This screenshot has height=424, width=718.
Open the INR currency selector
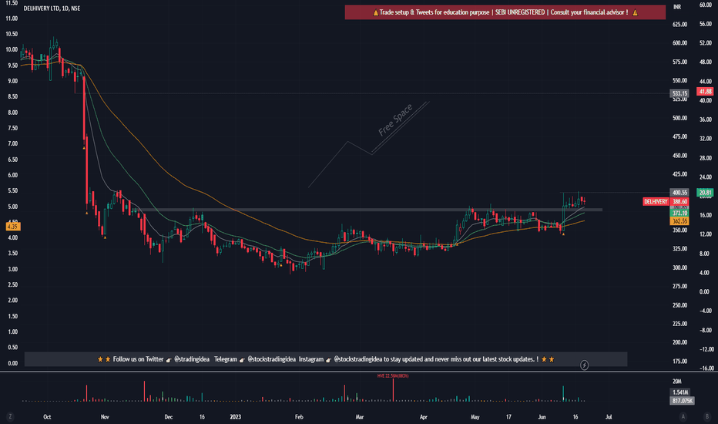(x=677, y=7)
